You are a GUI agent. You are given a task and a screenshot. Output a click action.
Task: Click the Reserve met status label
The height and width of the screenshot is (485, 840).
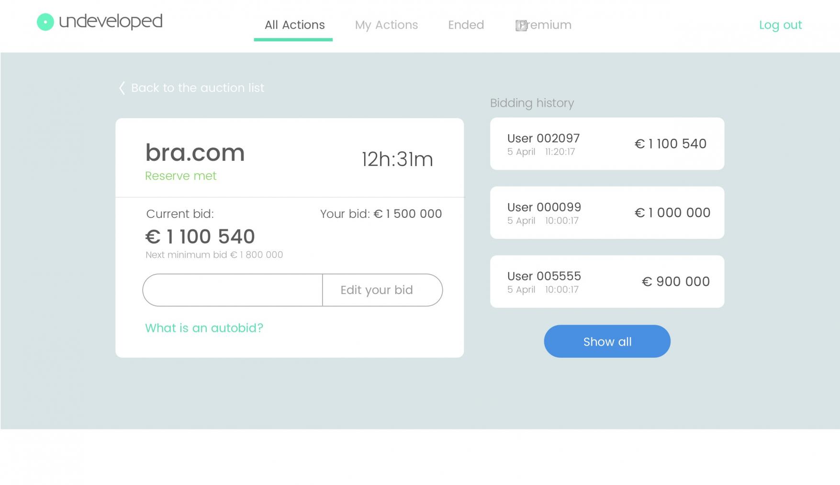click(x=180, y=176)
